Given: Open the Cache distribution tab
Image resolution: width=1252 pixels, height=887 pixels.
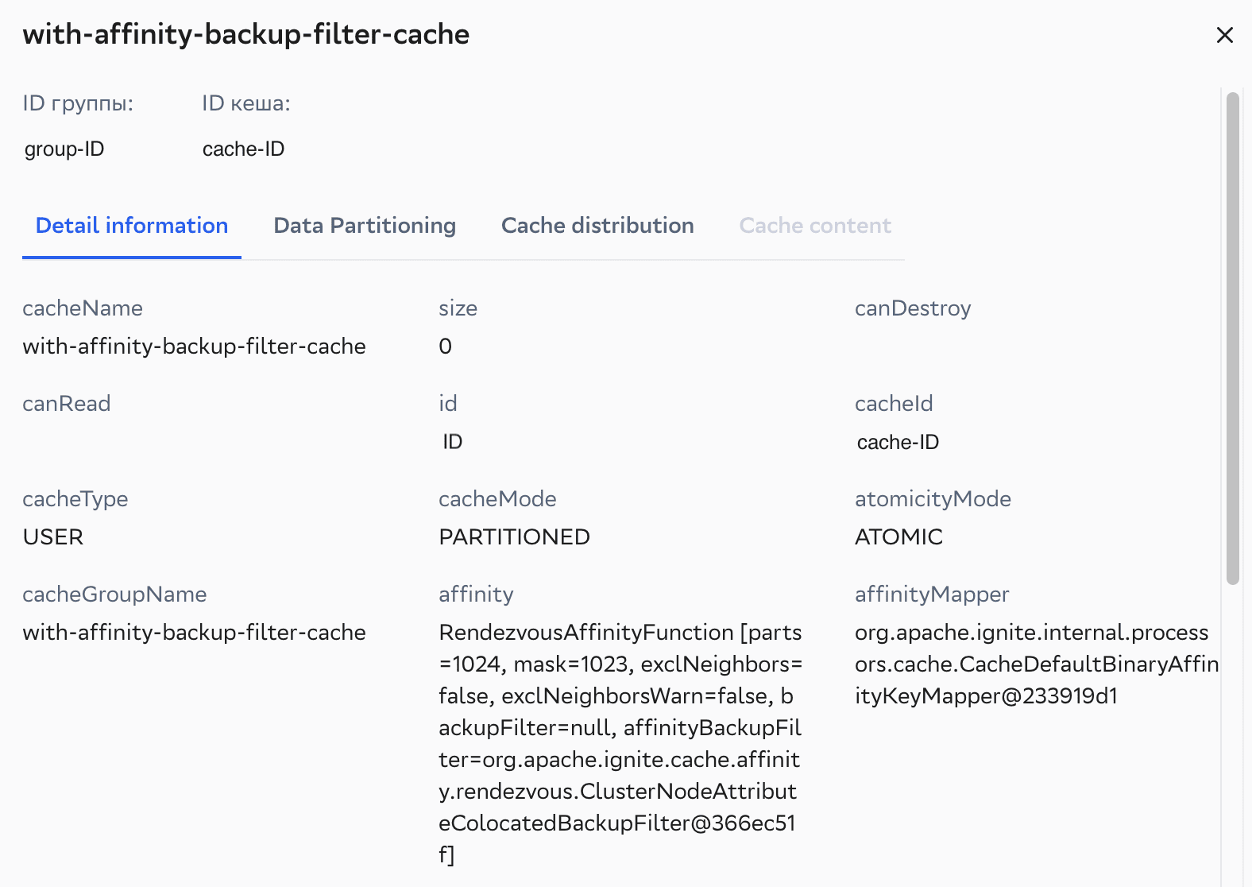Looking at the screenshot, I should (x=597, y=226).
